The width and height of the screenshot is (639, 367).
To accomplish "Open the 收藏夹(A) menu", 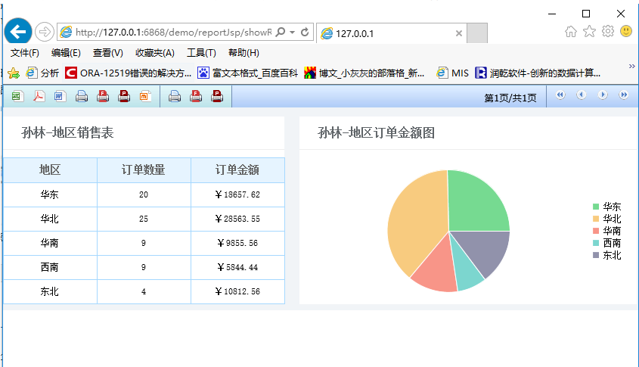I will pyautogui.click(x=154, y=53).
